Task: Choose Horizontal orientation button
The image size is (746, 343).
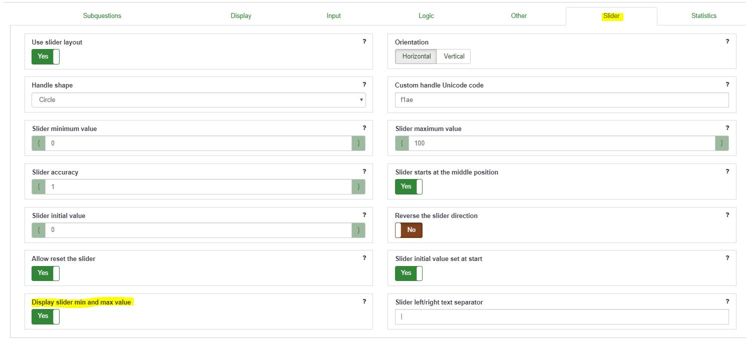Action: click(416, 56)
